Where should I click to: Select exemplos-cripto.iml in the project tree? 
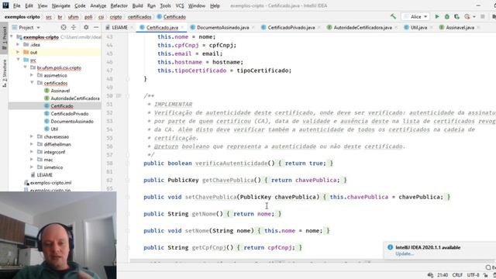click(50, 183)
